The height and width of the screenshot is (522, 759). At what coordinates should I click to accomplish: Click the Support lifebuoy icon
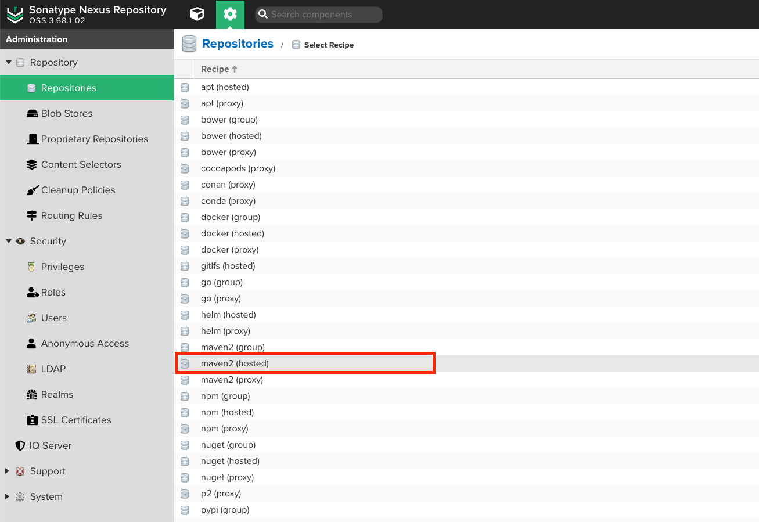pos(20,471)
